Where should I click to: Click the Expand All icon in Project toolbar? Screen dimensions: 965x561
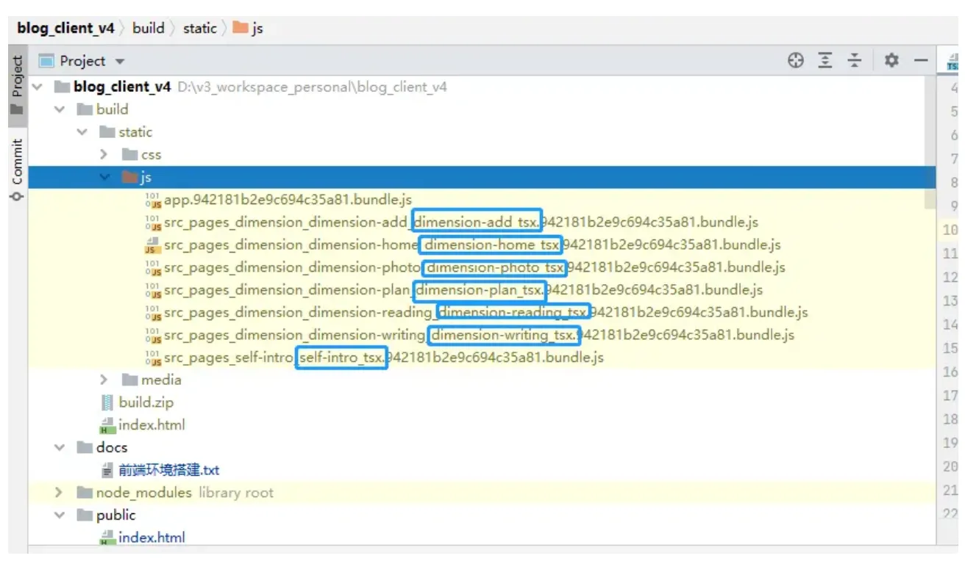[x=825, y=61]
